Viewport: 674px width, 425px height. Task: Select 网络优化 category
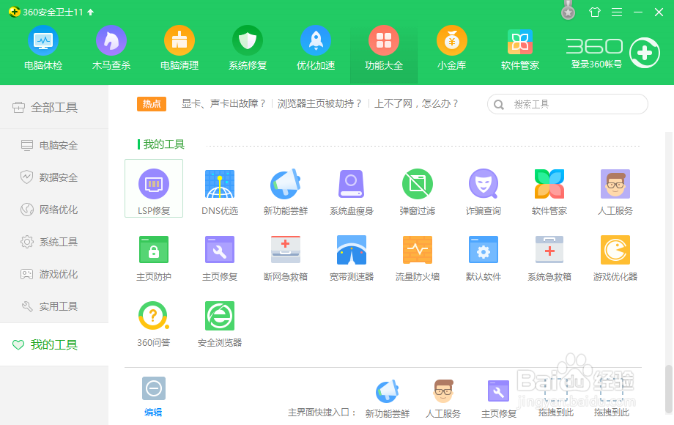point(54,210)
